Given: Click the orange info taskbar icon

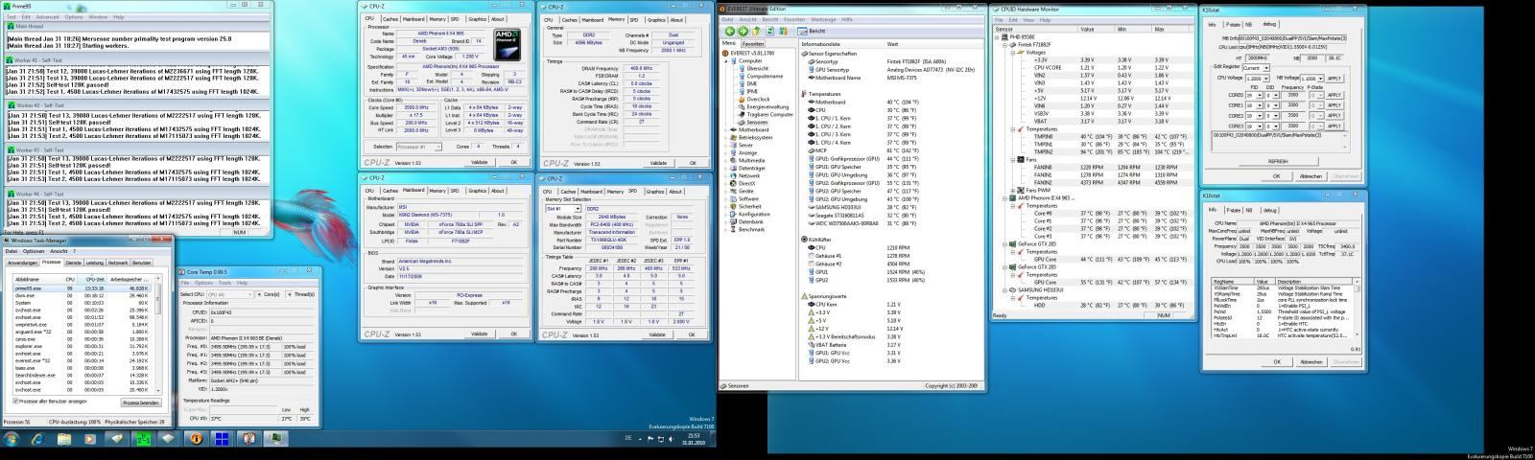Looking at the screenshot, I should click(x=197, y=439).
